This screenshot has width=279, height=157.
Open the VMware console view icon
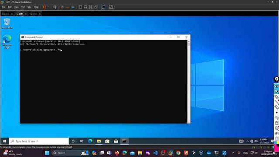103,7
